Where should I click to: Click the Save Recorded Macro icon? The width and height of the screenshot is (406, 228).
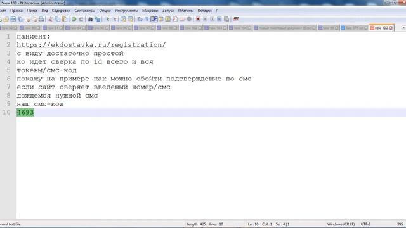coord(226,19)
